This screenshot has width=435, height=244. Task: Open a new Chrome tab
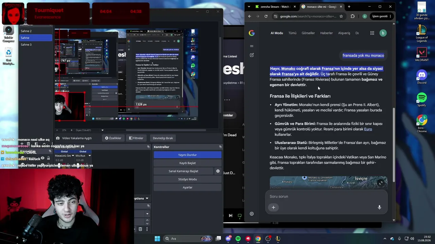tap(349, 6)
